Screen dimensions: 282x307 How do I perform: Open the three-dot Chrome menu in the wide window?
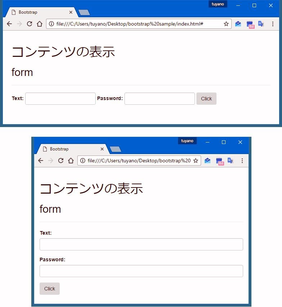click(x=273, y=24)
